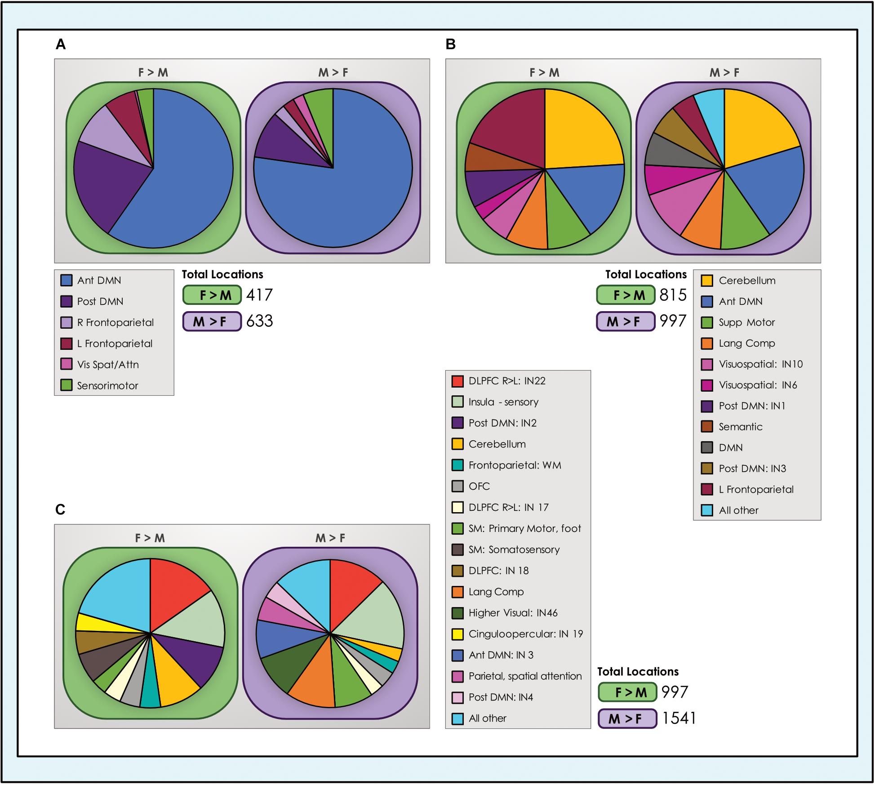Select the dark green Higher Visual: IN46 swatch
This screenshot has height=786, width=875.
[x=457, y=613]
